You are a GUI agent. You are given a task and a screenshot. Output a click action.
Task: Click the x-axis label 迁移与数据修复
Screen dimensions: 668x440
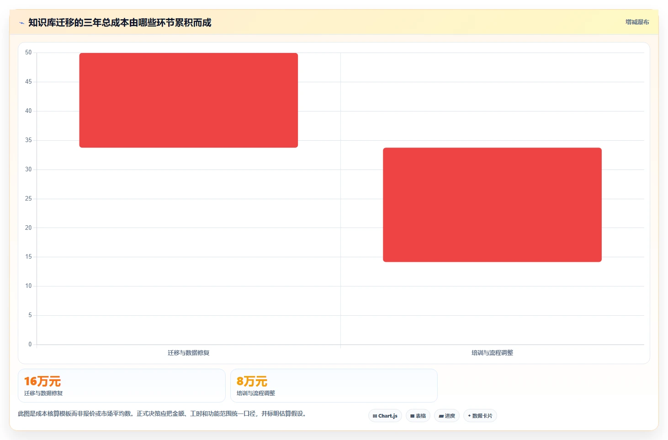click(189, 353)
